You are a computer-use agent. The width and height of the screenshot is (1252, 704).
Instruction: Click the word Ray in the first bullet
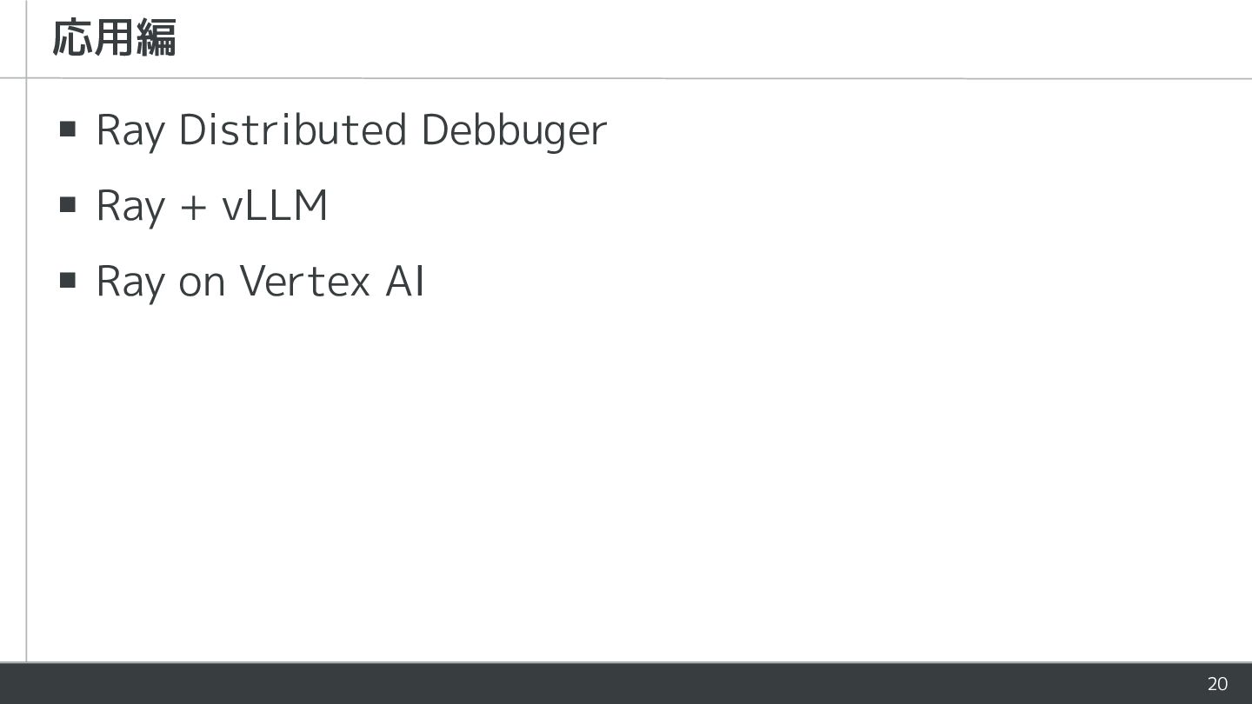pyautogui.click(x=130, y=130)
